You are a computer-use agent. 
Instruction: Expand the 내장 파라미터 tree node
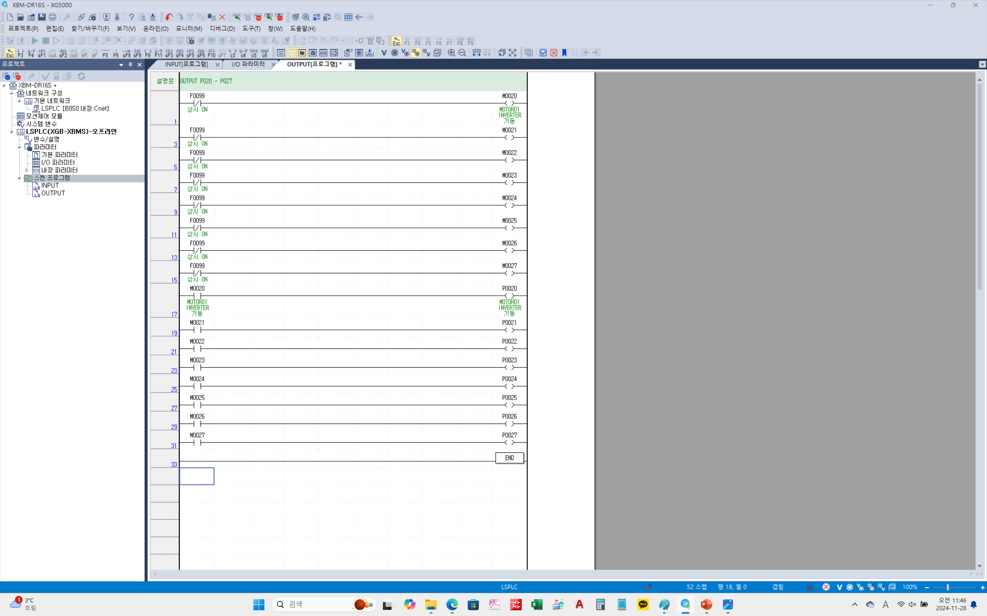click(27, 170)
